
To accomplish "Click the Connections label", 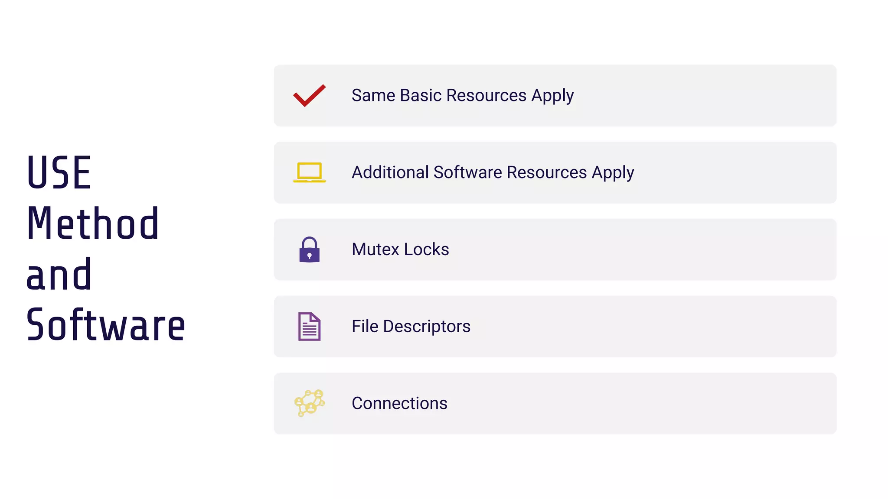I will click(x=399, y=403).
